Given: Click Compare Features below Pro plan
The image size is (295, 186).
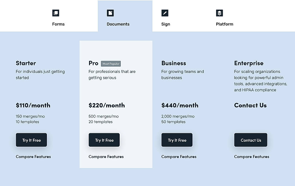Looking at the screenshot, I should coord(106,157).
